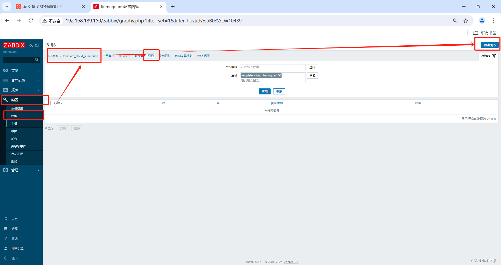Select the 图形 tab
This screenshot has height=265, width=501.
(151, 56)
